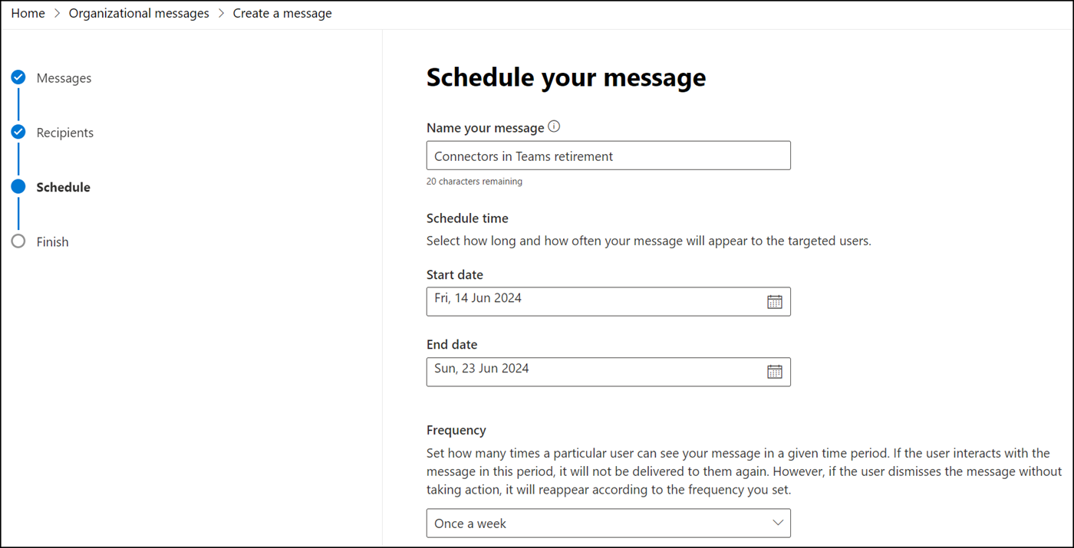Click the 'Schedule time' label

tap(467, 218)
